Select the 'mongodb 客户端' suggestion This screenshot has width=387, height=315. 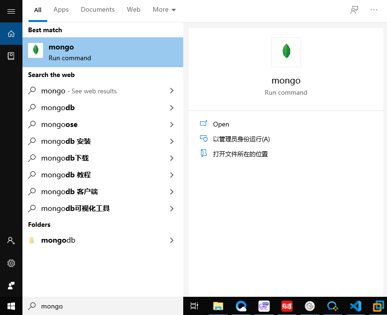(x=103, y=192)
